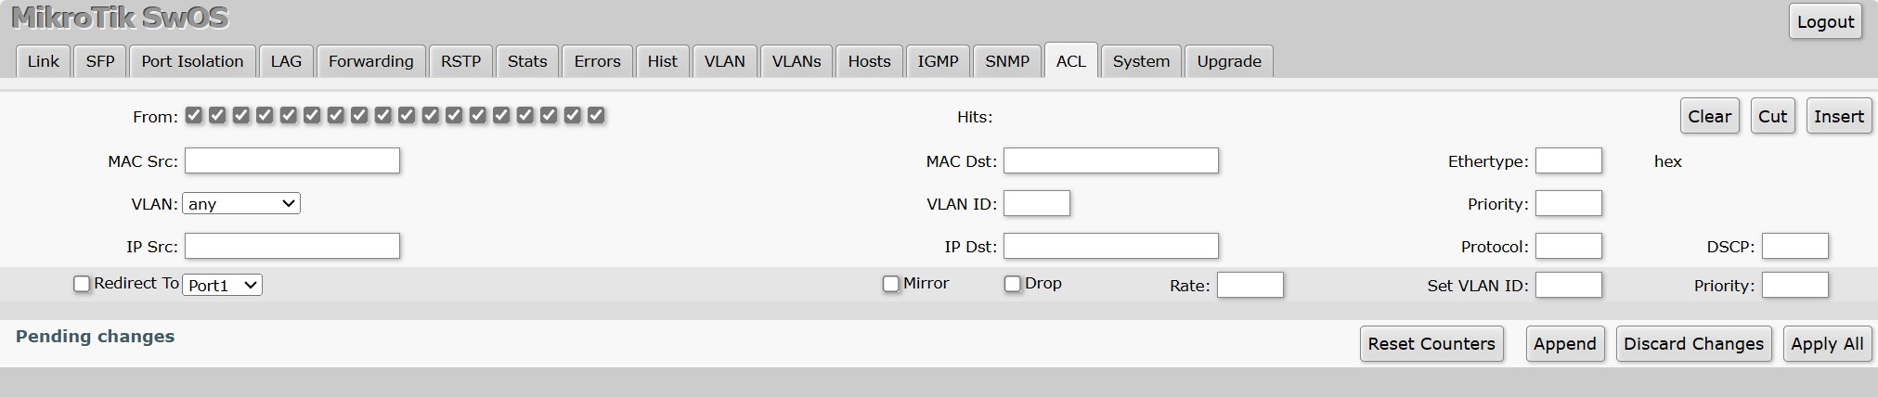This screenshot has height=397, width=1878.
Task: Toggle the Mirror checkbox
Action: [891, 284]
